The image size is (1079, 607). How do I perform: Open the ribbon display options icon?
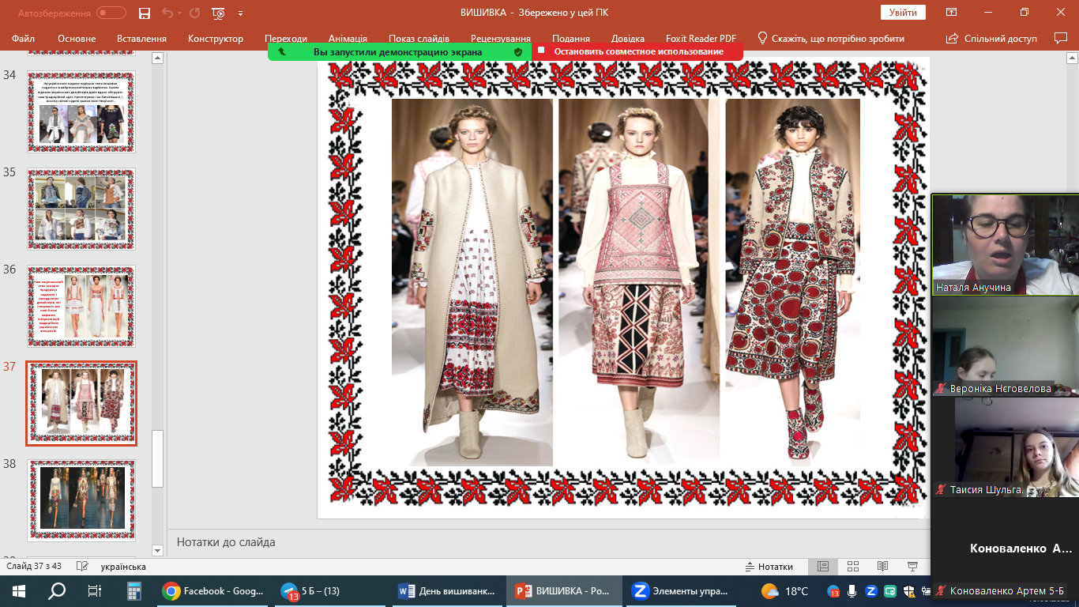[952, 13]
